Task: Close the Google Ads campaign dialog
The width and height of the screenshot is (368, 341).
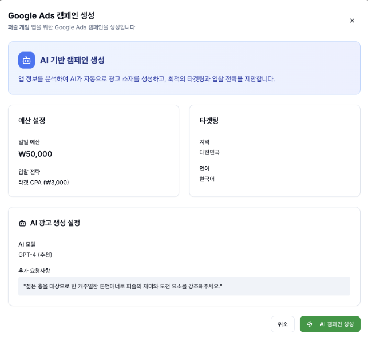Action: pyautogui.click(x=352, y=21)
